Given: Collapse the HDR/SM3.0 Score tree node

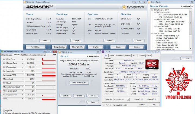Looking at the screenshot, I should point(155,19).
